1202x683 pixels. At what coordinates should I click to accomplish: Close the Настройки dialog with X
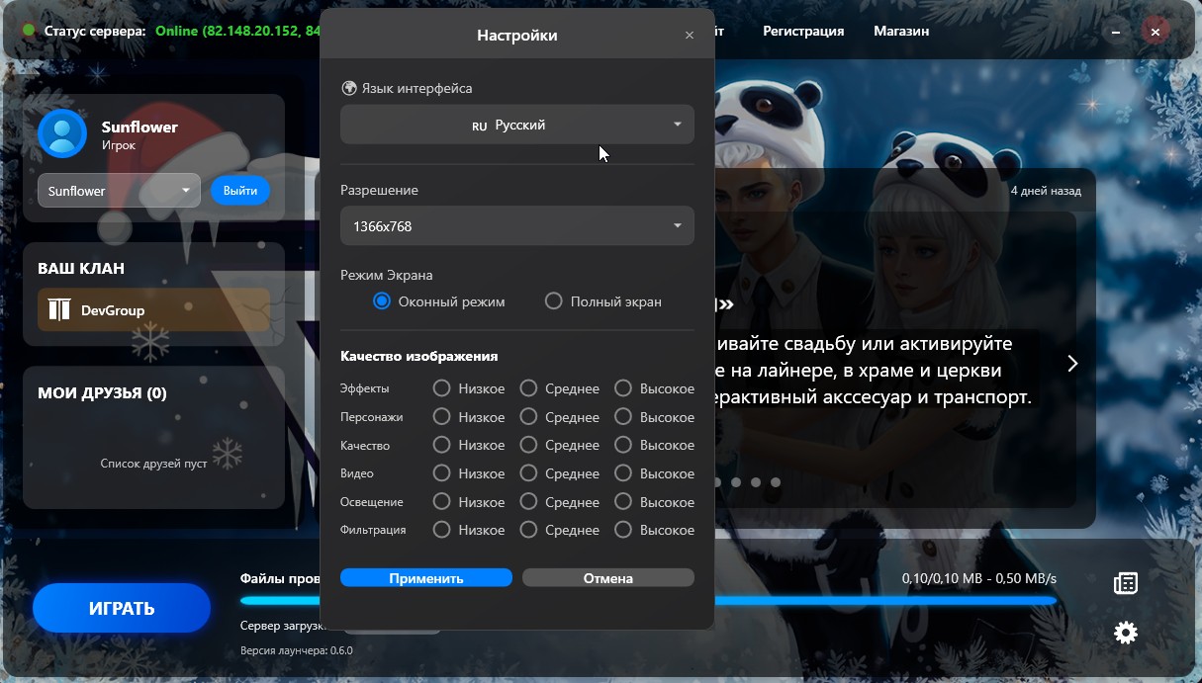pyautogui.click(x=690, y=36)
